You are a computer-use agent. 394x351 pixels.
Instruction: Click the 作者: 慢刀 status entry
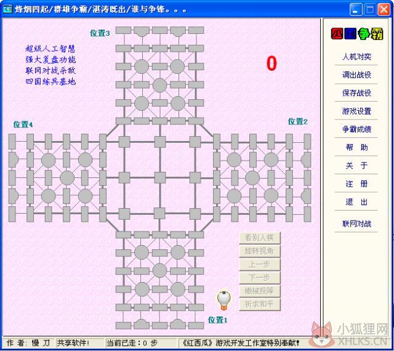coord(28,343)
